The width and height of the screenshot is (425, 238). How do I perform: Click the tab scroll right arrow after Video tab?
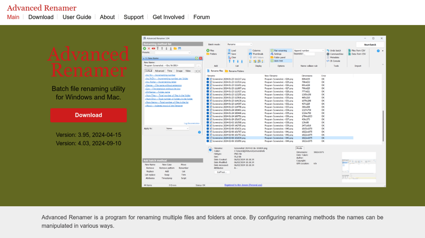[x=199, y=71]
